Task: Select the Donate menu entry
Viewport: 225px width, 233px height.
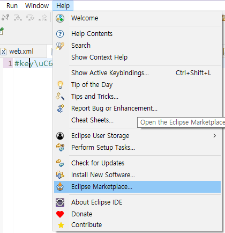Action: (137, 214)
